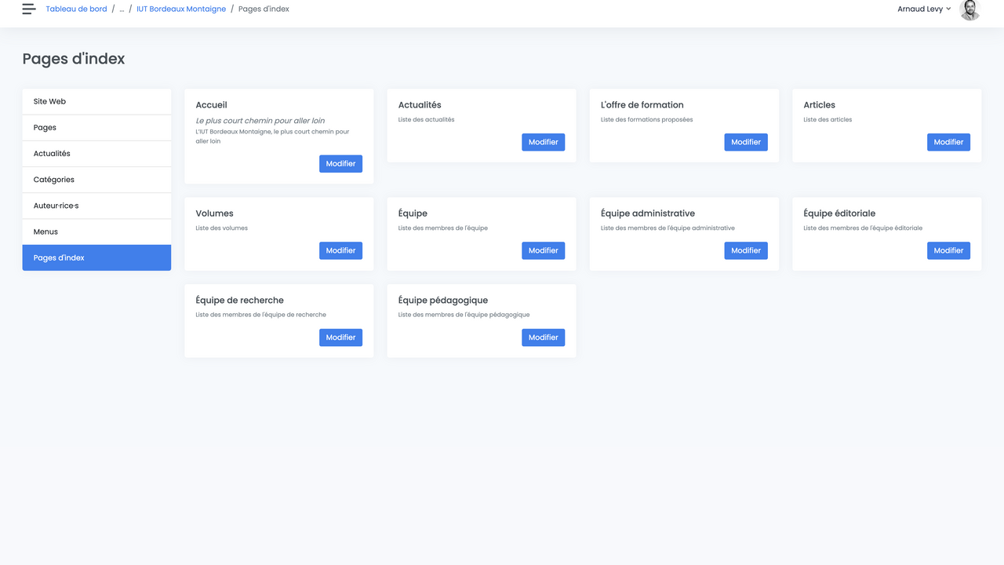Select Catégories from the sidebar

click(53, 179)
